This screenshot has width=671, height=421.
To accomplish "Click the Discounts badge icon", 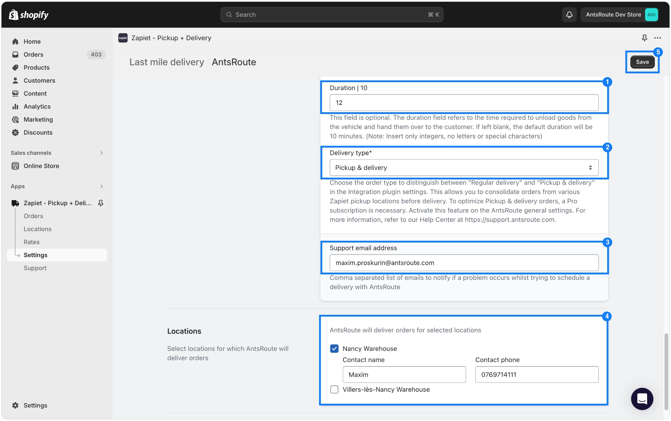I will click(x=15, y=133).
